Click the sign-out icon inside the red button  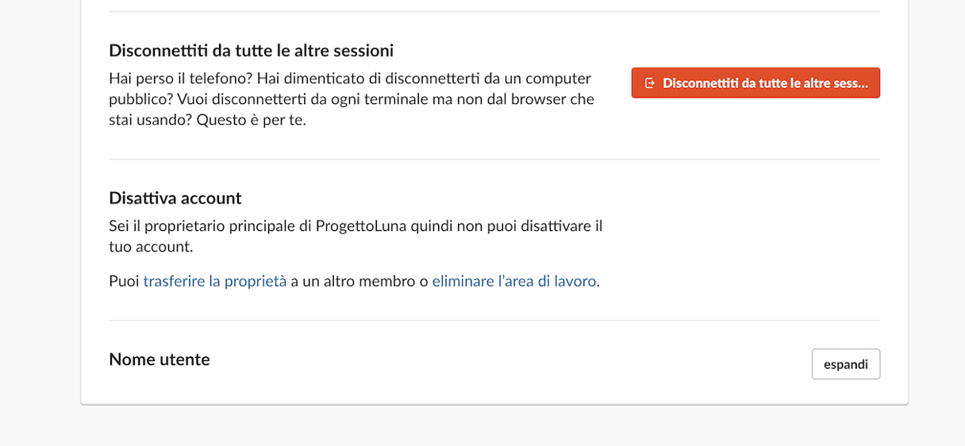coord(649,83)
